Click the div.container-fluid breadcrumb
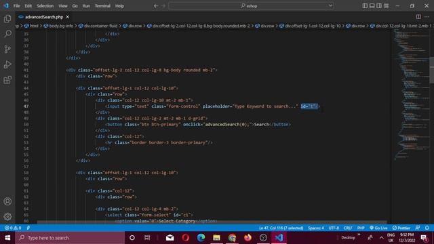 (x=98, y=26)
